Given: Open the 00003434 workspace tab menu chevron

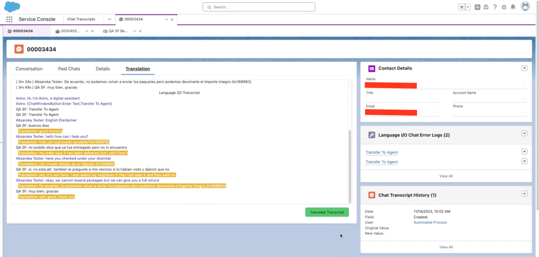Looking at the screenshot, I should pos(166,20).
